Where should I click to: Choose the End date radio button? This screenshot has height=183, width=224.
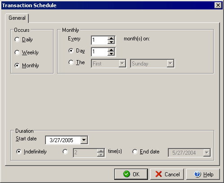135,152
